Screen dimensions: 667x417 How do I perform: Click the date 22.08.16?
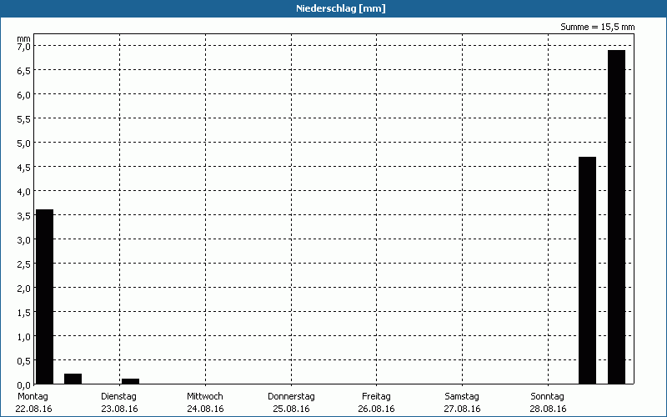tap(33, 409)
